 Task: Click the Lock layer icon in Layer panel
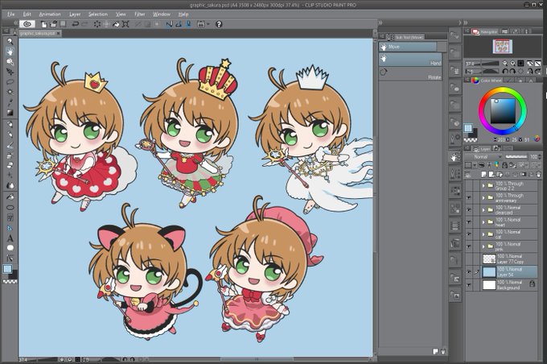505,165
